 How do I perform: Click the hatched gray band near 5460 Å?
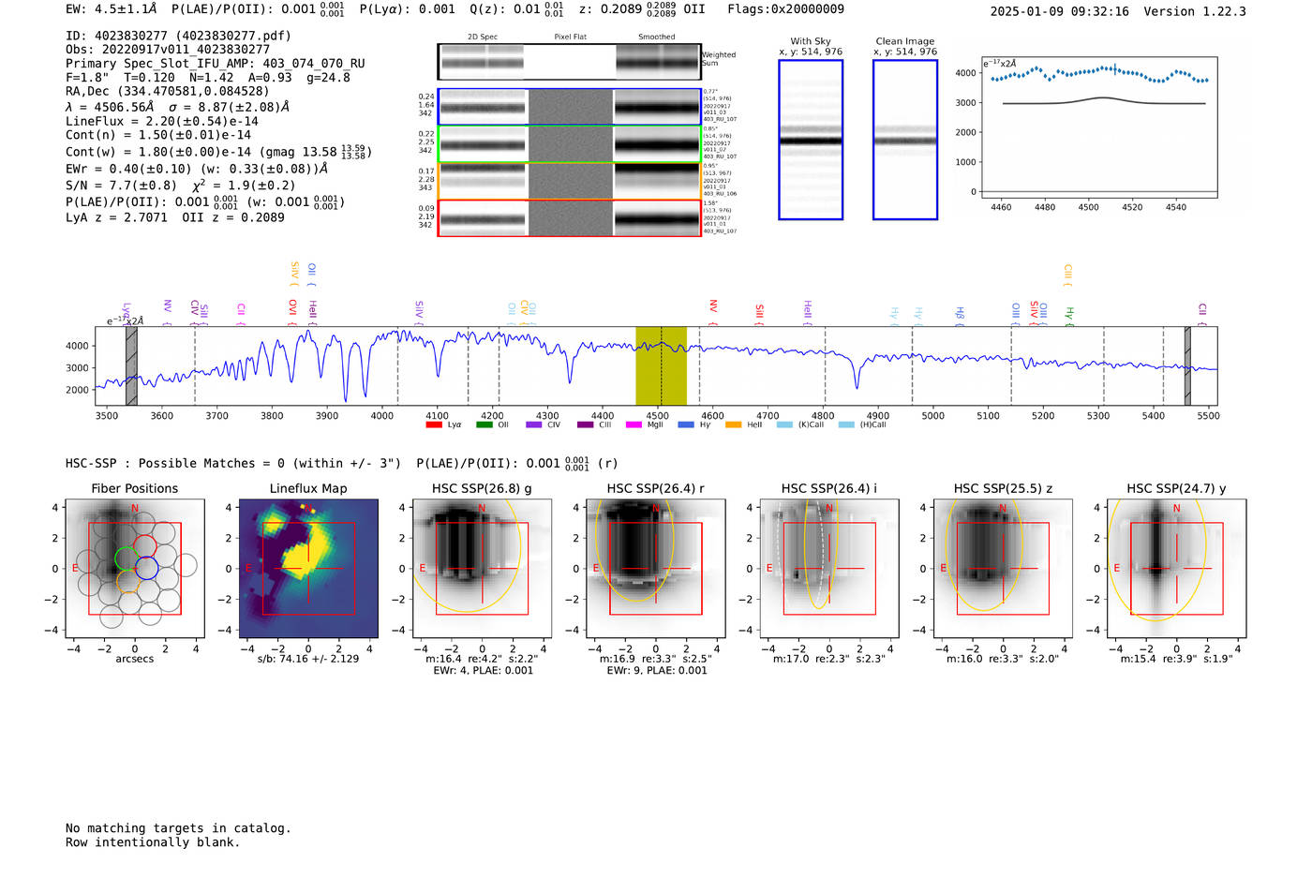click(x=1187, y=365)
